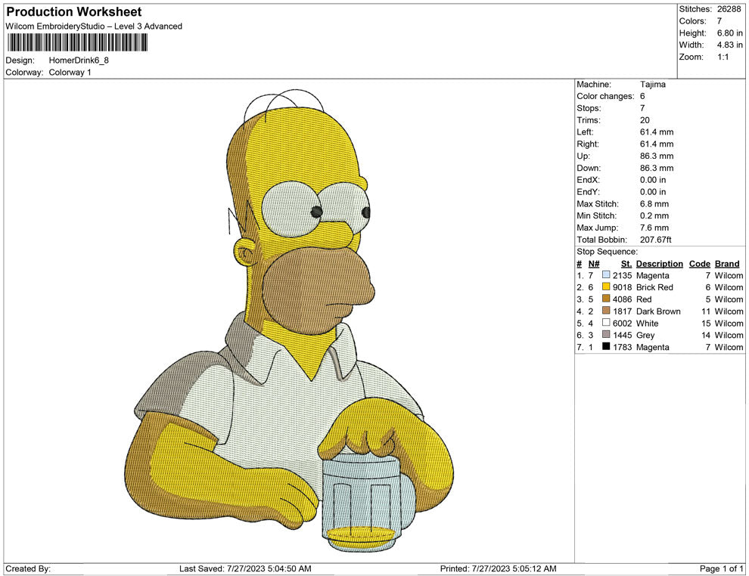Viewport: 749px width, 576px height.
Task: Click the HomerDrink6_8 design name
Action: tap(79, 60)
